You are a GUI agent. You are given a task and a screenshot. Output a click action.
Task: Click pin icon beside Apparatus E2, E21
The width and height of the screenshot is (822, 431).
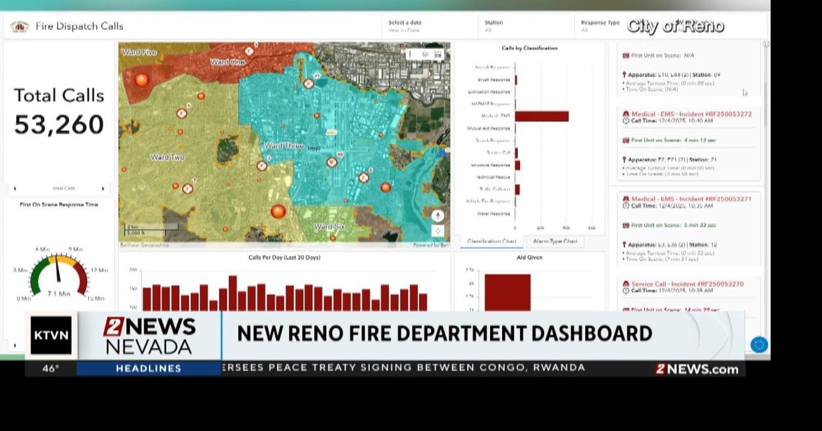click(x=625, y=160)
